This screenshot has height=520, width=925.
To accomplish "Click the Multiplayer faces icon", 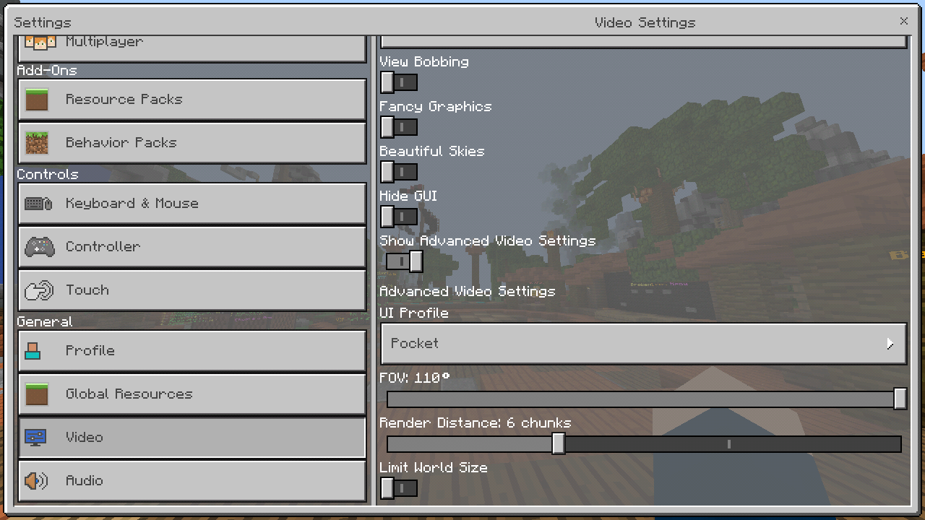I will tap(40, 42).
